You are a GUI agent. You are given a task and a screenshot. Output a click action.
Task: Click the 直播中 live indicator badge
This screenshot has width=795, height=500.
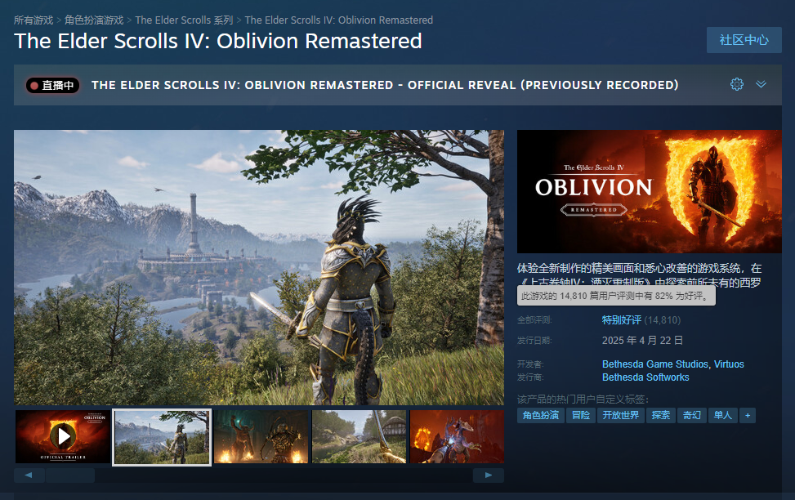53,85
